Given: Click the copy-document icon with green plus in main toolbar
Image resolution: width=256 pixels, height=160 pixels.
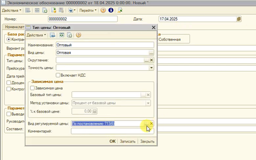Looking at the screenshot, I should click(x=45, y=11).
